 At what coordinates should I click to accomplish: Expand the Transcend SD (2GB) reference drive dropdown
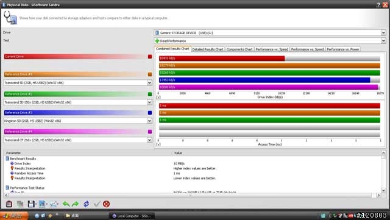pos(149,83)
